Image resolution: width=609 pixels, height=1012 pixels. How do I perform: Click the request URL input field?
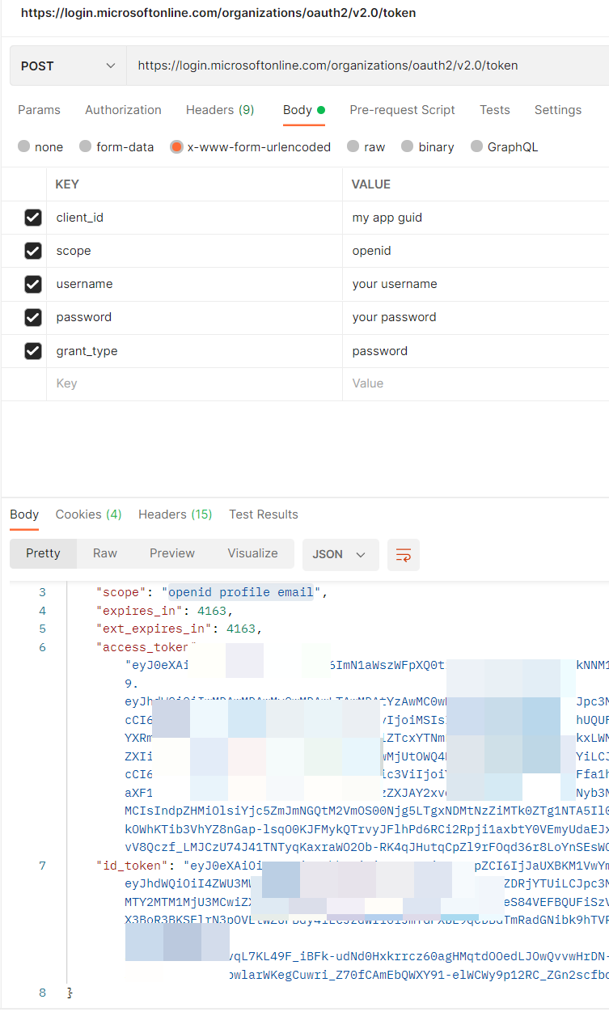pos(364,66)
